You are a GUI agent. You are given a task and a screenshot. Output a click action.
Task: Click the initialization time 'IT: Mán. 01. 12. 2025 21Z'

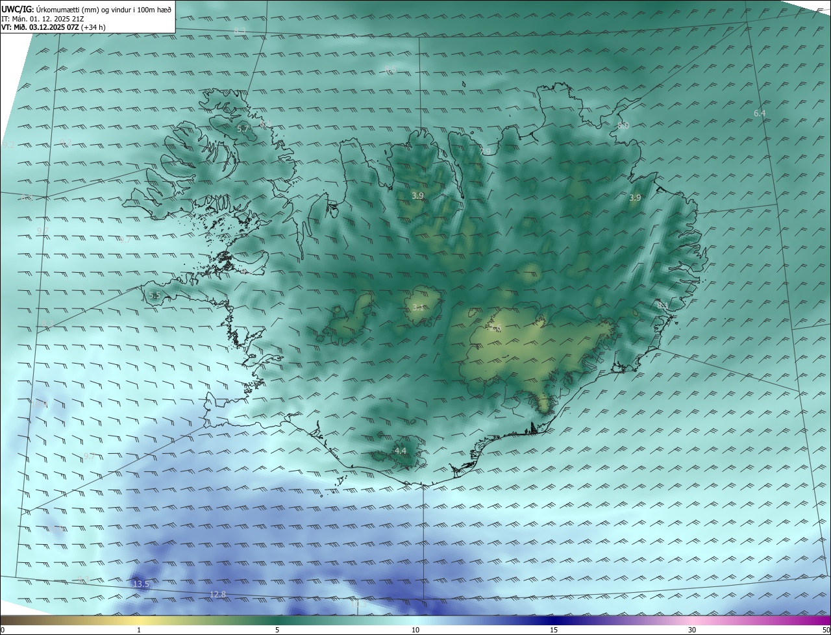tap(44, 19)
